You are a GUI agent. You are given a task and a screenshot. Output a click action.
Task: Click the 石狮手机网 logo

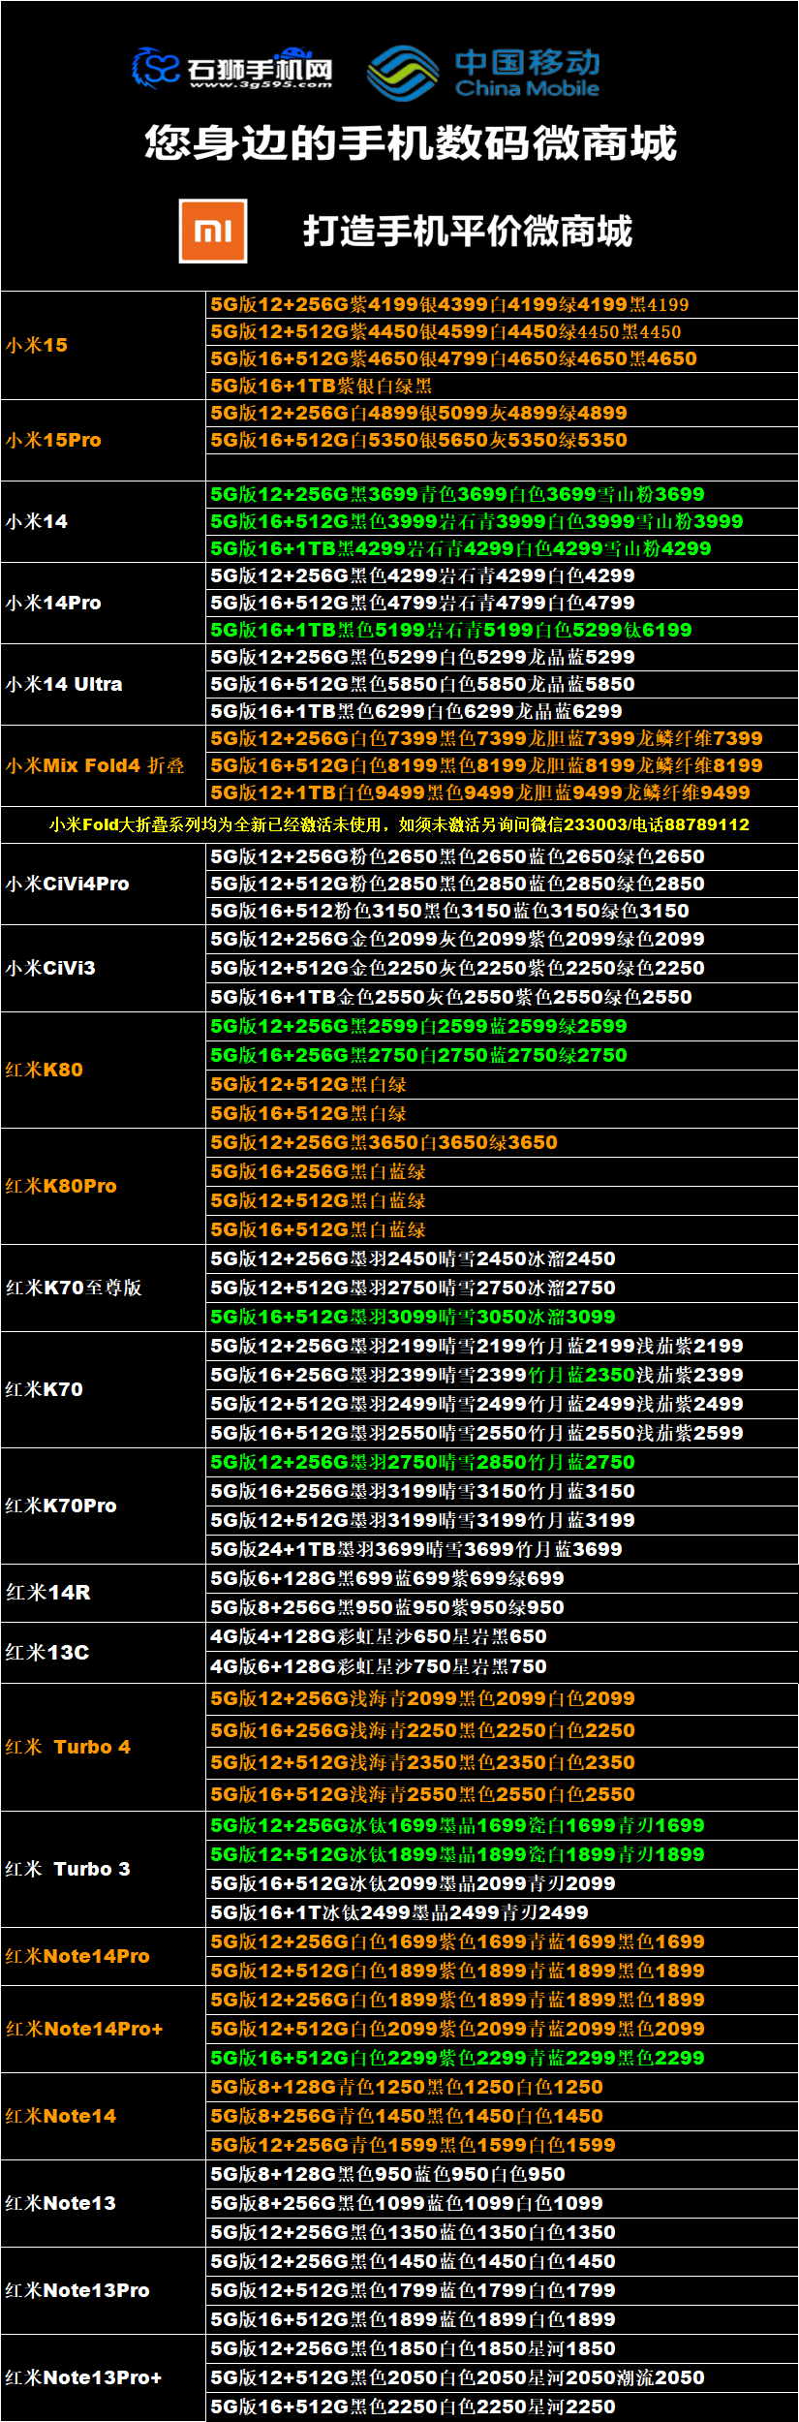click(x=232, y=68)
